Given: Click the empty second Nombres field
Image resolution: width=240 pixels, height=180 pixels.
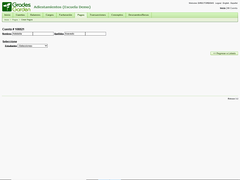Looking at the screenshot, I should (x=43, y=34).
